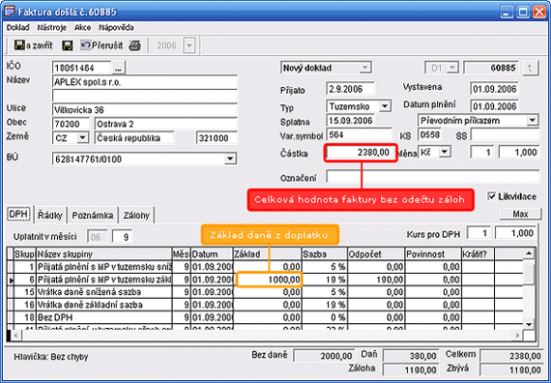Click the table's horizontal scroll right arrow
Image resolution: width=551 pixels, height=383 pixels.
point(517,336)
